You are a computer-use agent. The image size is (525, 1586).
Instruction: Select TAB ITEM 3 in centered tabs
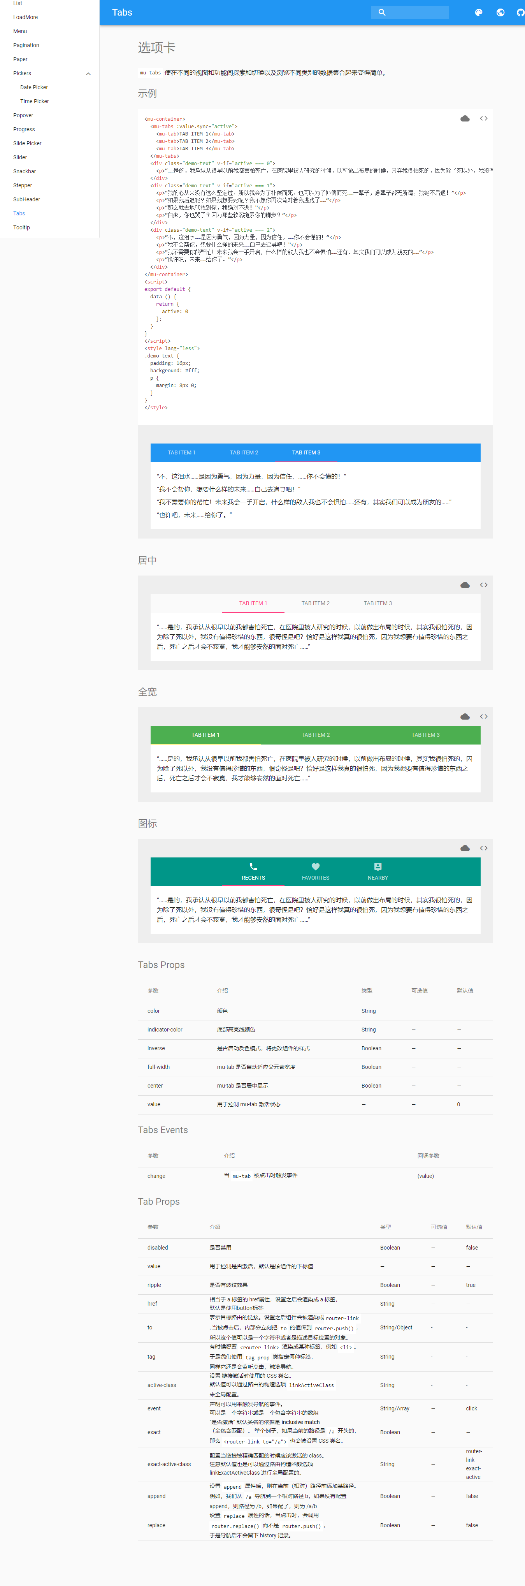click(x=377, y=604)
